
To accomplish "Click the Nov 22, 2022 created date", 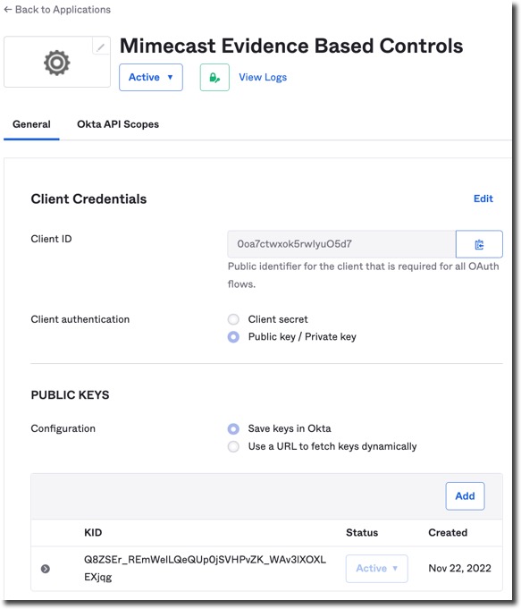I will (x=459, y=568).
